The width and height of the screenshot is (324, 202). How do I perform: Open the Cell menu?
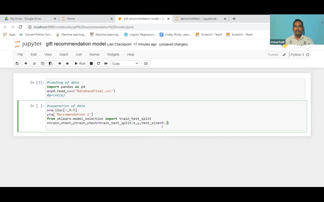pos(79,54)
